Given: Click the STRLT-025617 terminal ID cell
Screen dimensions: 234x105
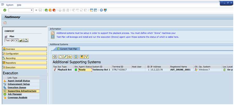Looking at the screenshot, I should (122, 70).
